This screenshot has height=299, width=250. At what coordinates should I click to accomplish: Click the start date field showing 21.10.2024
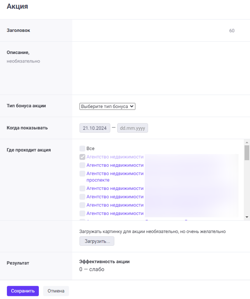(95, 128)
